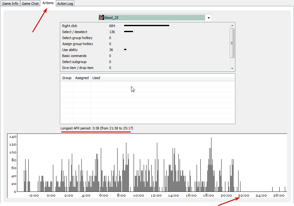
Task: Click the Right click count 684
Action: click(x=112, y=26)
